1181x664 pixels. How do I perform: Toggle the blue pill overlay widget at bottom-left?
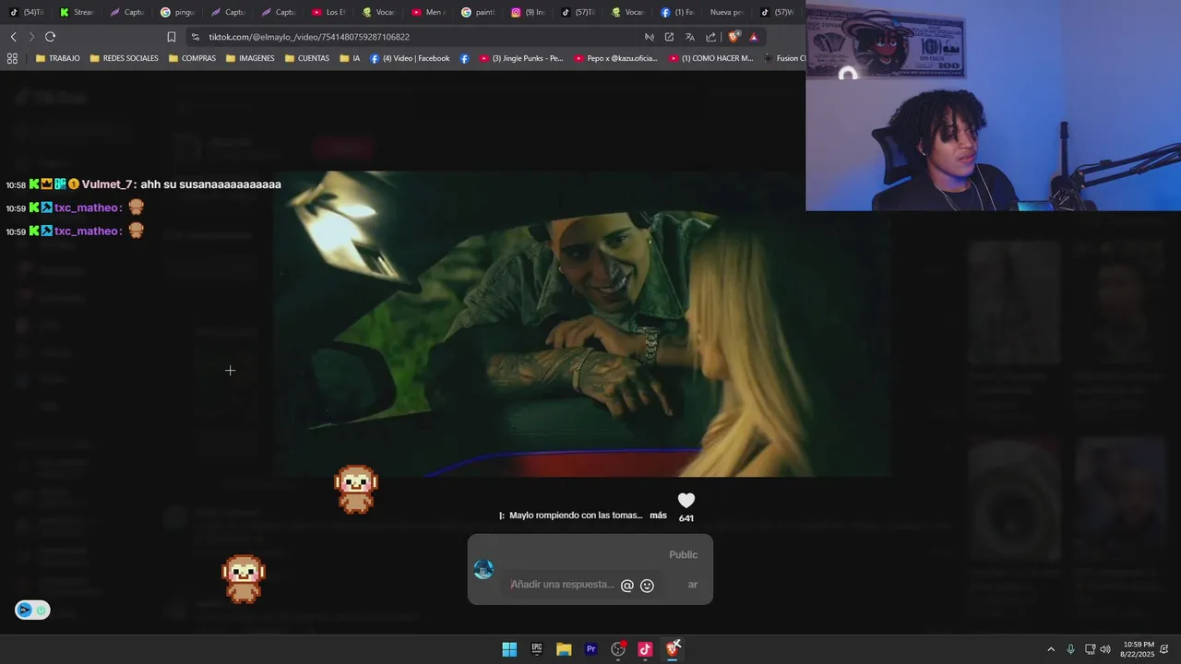coord(32,610)
